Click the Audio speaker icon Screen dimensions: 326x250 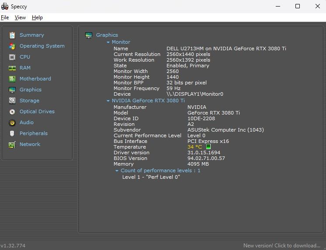pos(12,123)
